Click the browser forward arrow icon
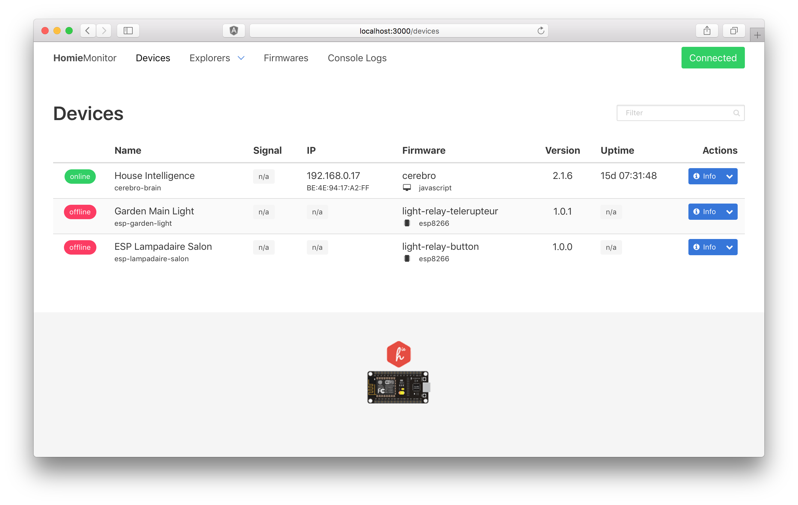 tap(104, 31)
